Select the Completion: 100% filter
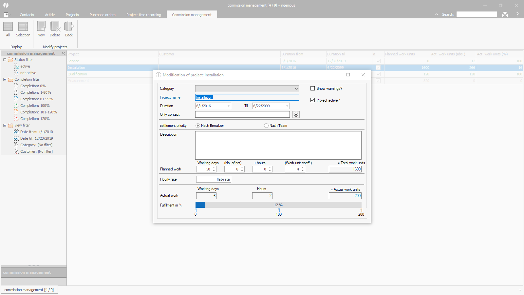This screenshot has height=295, width=524. coord(35,106)
